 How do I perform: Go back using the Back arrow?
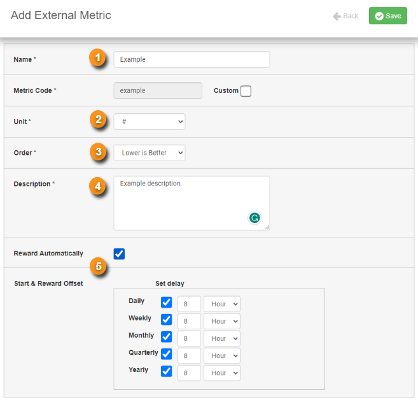pos(345,16)
